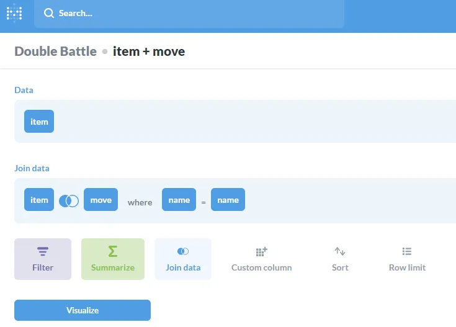Add a Custom column

[x=261, y=259]
